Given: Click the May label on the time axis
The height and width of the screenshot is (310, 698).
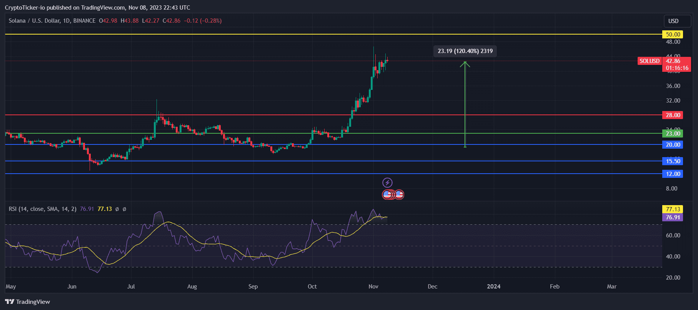Looking at the screenshot, I should pos(11,287).
